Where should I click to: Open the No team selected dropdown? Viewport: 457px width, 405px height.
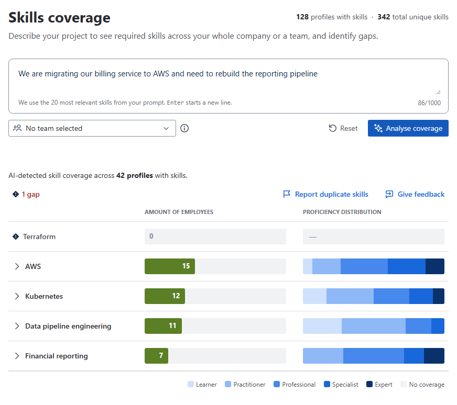point(92,128)
